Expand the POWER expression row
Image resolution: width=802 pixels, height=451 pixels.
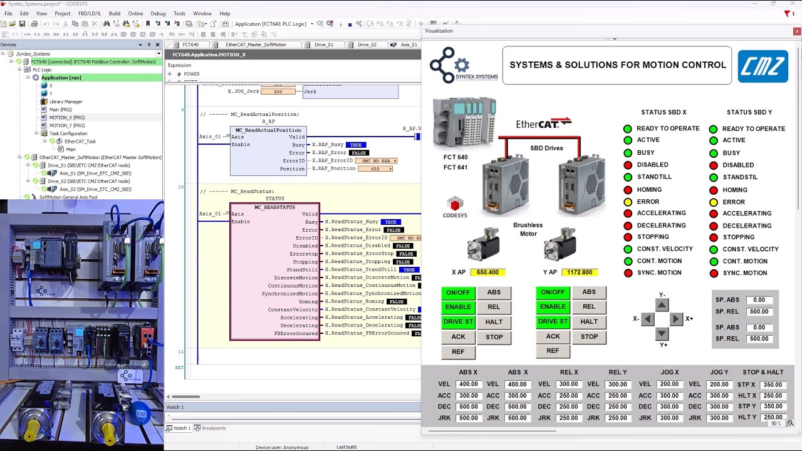pyautogui.click(x=170, y=74)
